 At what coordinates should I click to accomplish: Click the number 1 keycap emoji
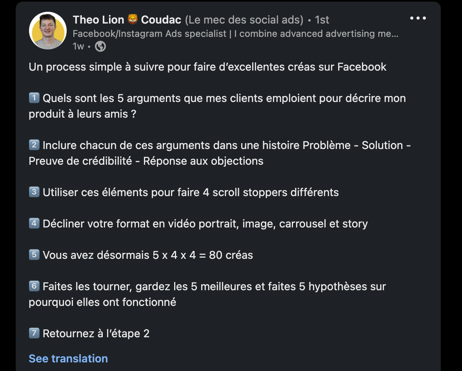click(x=34, y=98)
